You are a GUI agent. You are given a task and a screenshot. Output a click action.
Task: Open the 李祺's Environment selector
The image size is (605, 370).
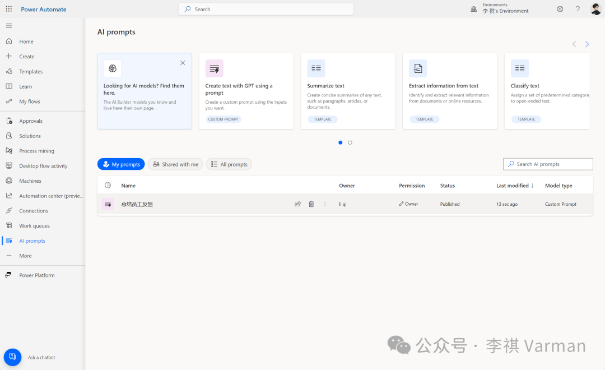coord(505,11)
